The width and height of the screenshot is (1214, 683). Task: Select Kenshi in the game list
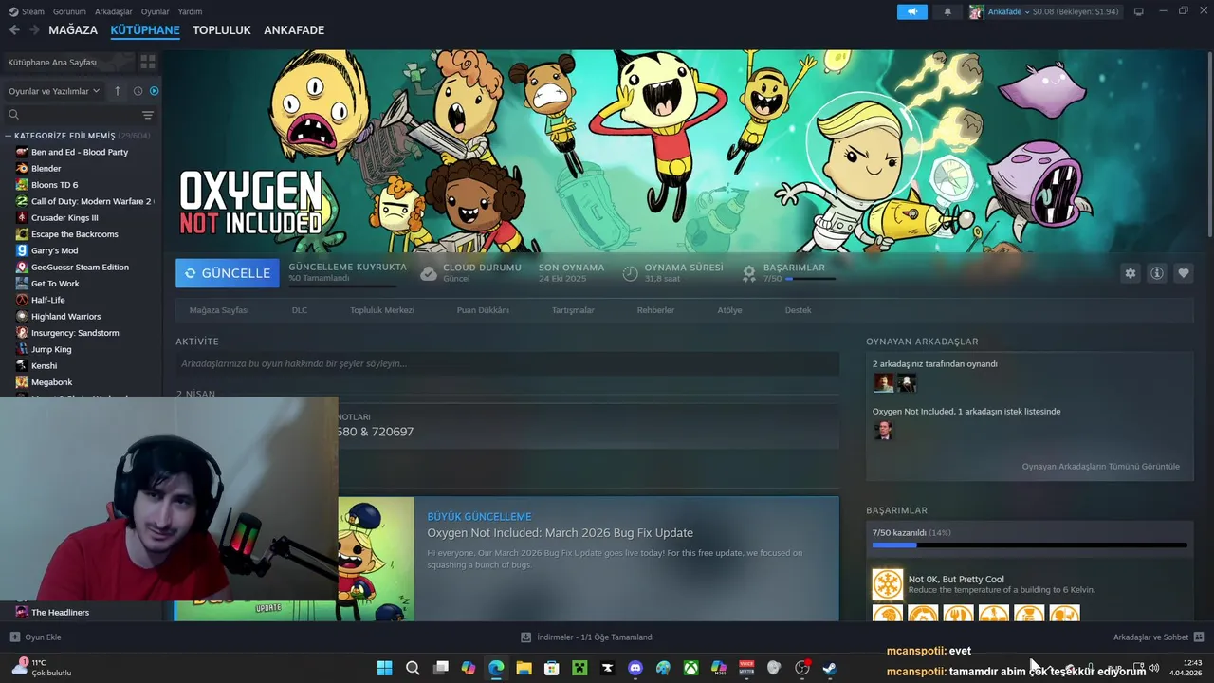(44, 365)
